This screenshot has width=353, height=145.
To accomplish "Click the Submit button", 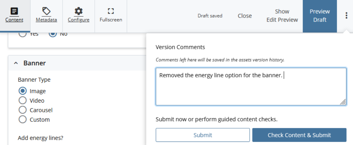I will (203, 135).
